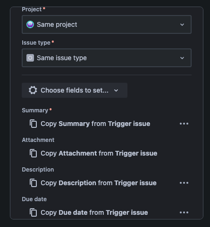Click the copy icon beside Copy Description
The width and height of the screenshot is (210, 227).
point(34,183)
